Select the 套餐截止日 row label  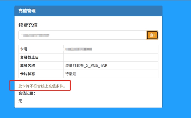pyautogui.click(x=29, y=57)
